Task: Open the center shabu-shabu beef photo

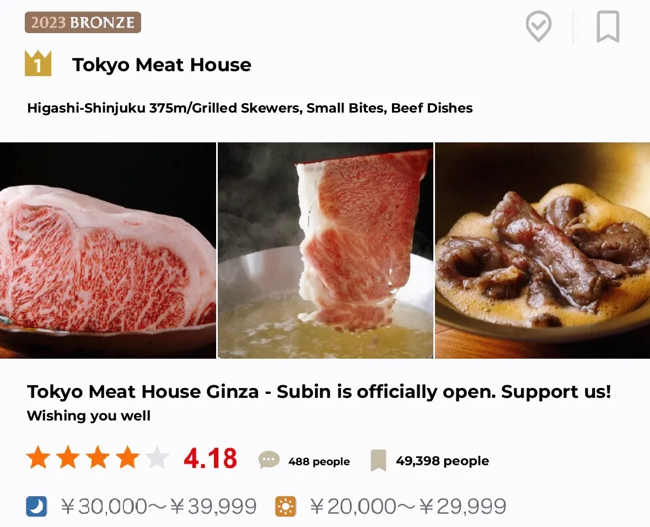Action: (x=325, y=250)
